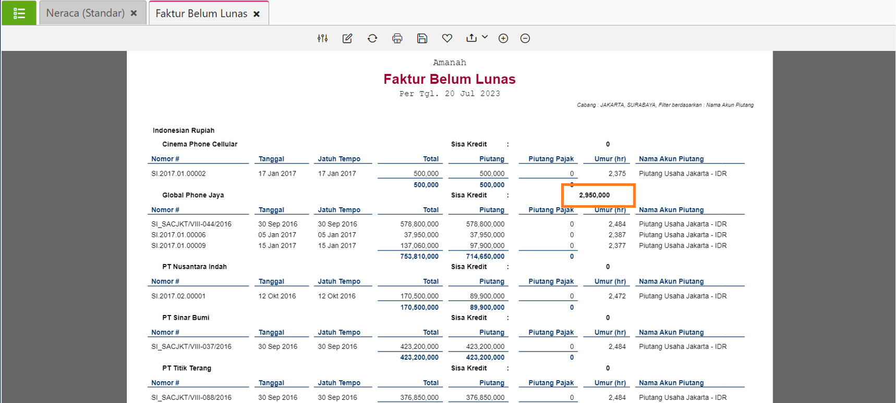Click the Indonesian Rupiah currency heading
The image size is (896, 403).
[184, 131]
